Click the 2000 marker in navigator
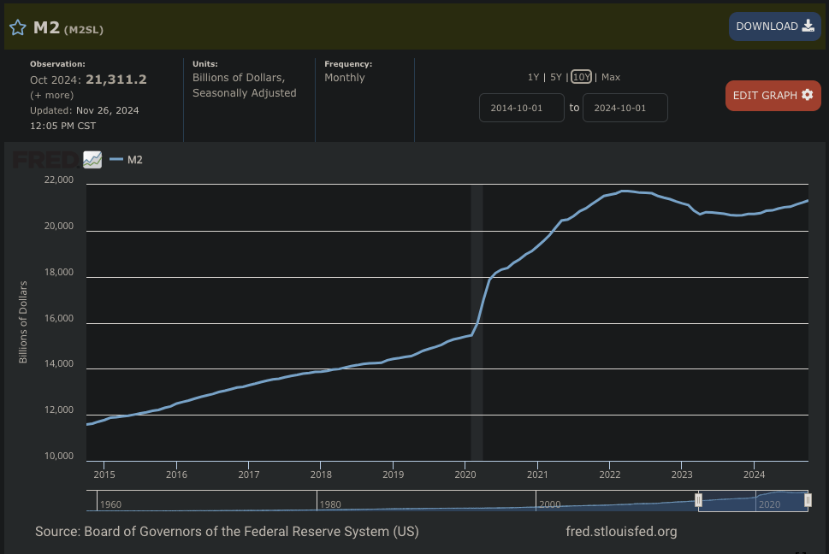Screen dimensions: 829x554 click(x=548, y=504)
